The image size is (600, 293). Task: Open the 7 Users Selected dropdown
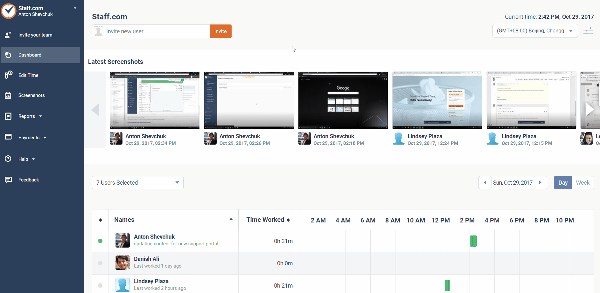tap(137, 183)
